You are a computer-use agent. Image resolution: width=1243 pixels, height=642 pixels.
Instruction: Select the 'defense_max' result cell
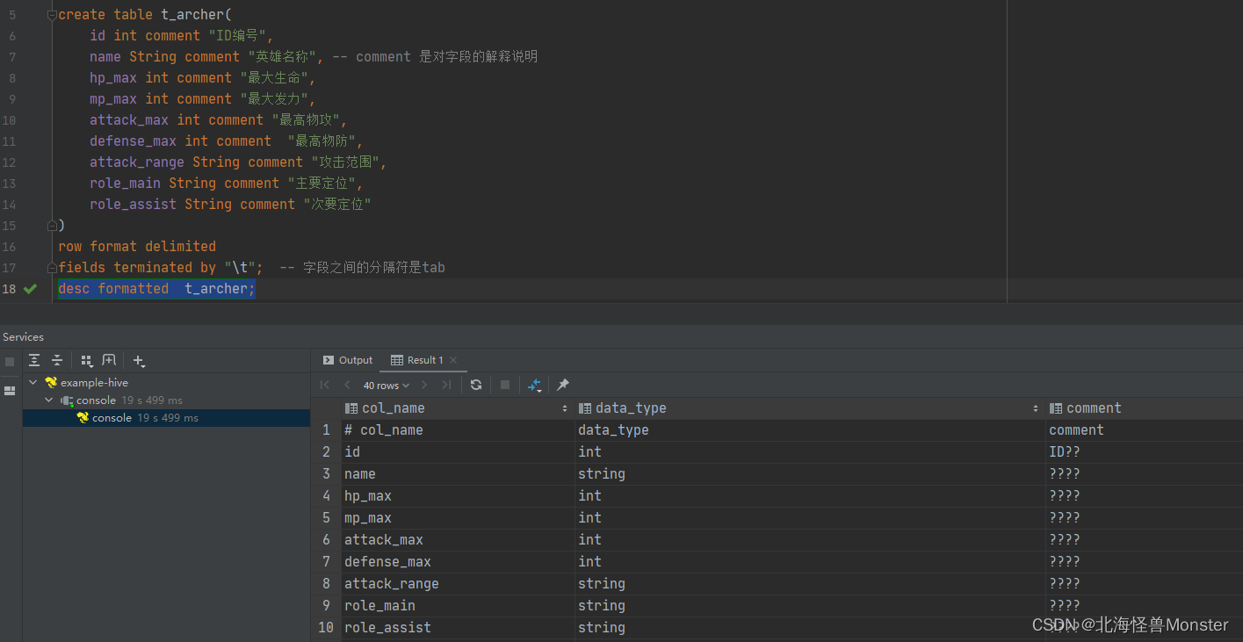(458, 562)
